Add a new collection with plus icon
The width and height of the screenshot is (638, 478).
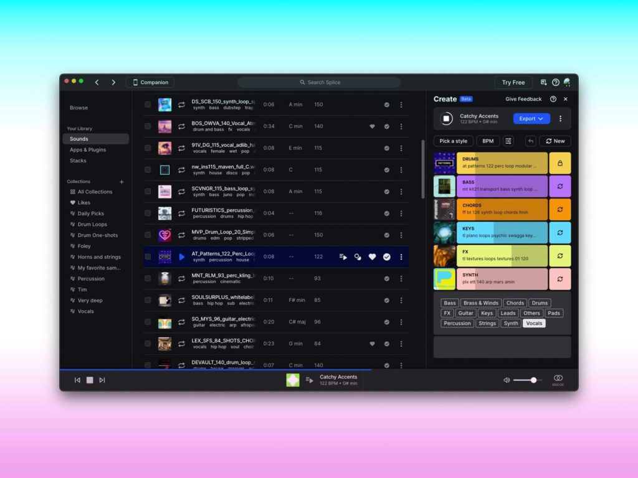point(121,182)
